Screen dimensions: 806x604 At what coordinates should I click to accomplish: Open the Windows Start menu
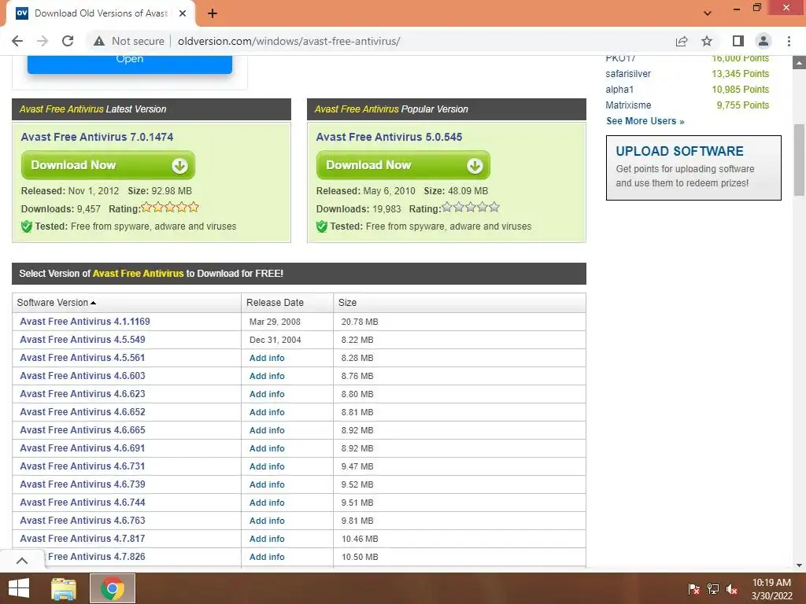(x=19, y=588)
